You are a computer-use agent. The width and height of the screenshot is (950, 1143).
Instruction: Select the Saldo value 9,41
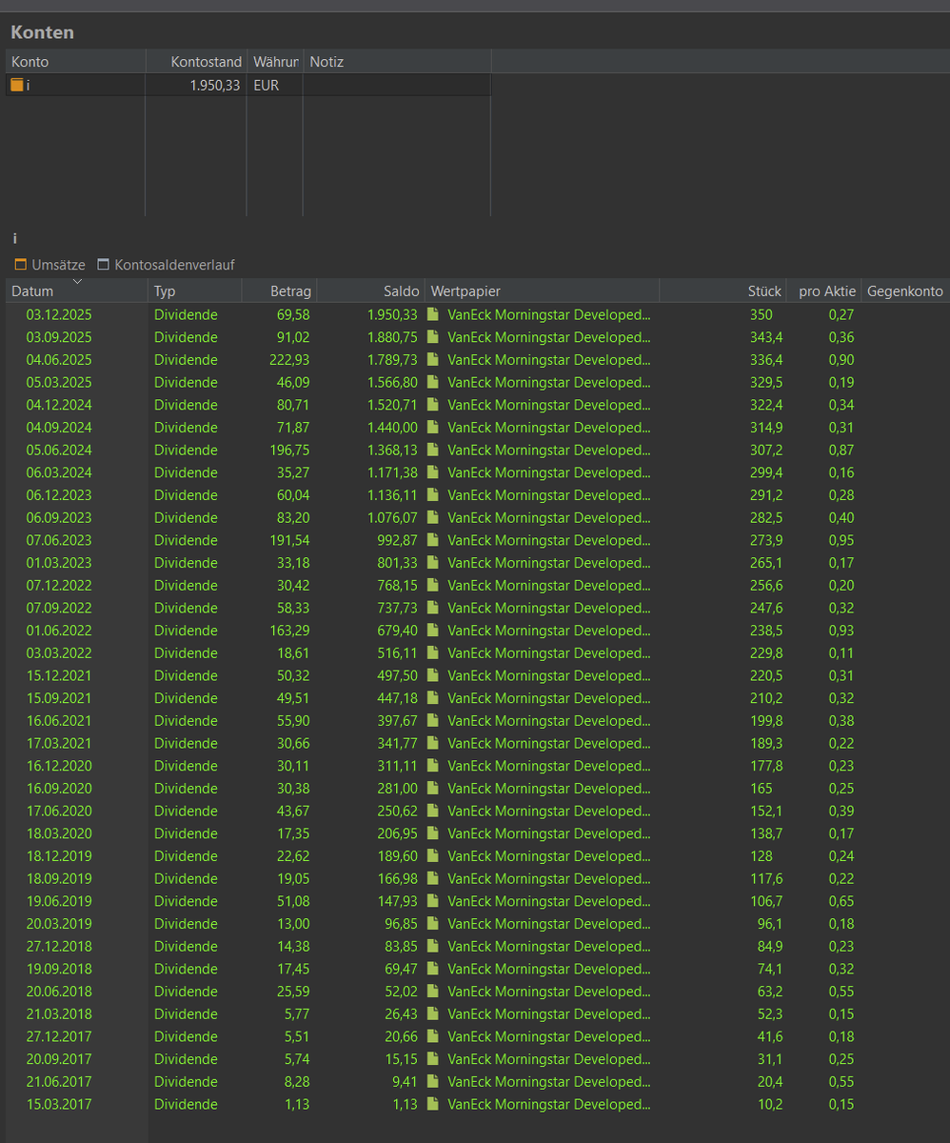coord(406,1082)
